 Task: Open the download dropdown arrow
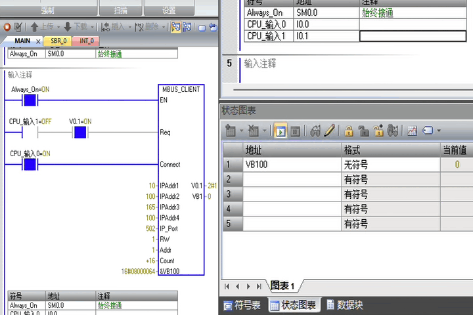pos(92,28)
